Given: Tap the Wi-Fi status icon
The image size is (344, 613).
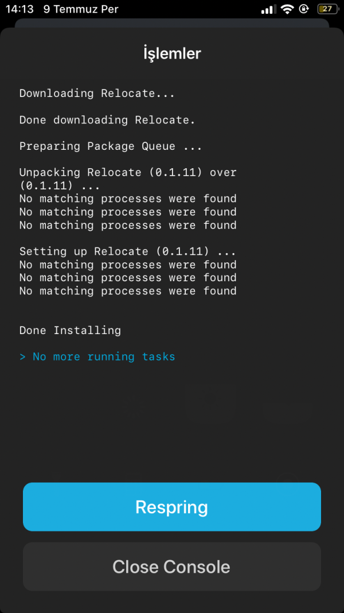Looking at the screenshot, I should 287,10.
